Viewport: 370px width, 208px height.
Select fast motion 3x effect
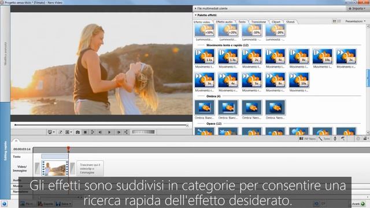click(204, 80)
